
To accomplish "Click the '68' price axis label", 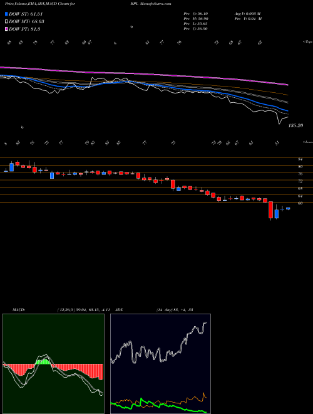I will [x=300, y=189].
